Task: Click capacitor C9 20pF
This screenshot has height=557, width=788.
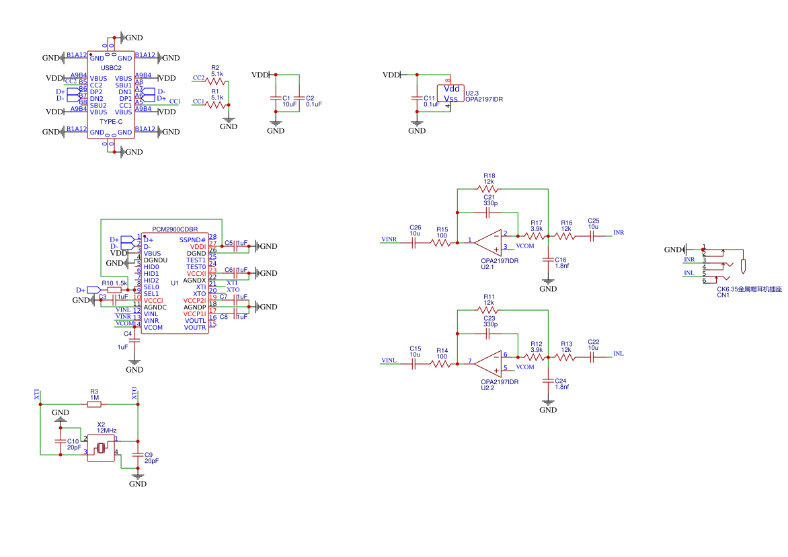Action: (138, 455)
